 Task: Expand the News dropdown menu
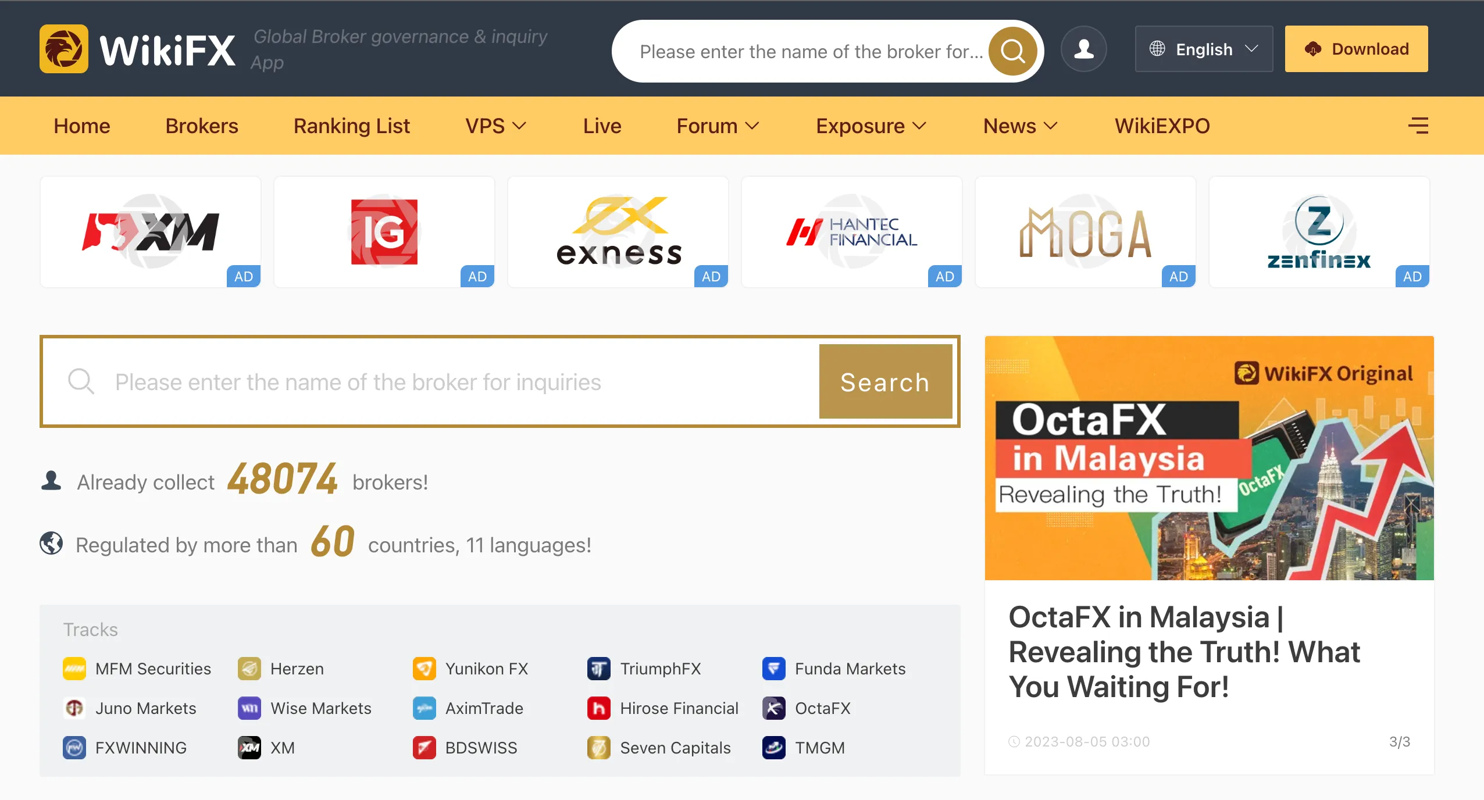coord(1021,126)
